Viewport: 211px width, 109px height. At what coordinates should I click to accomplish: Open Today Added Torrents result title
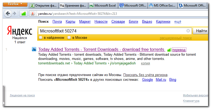(102, 49)
